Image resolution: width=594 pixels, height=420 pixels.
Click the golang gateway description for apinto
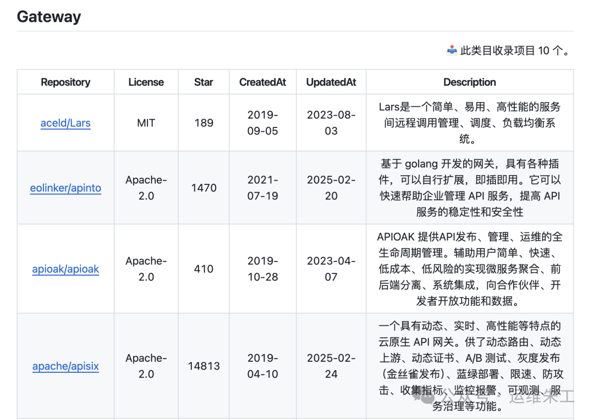[470, 188]
